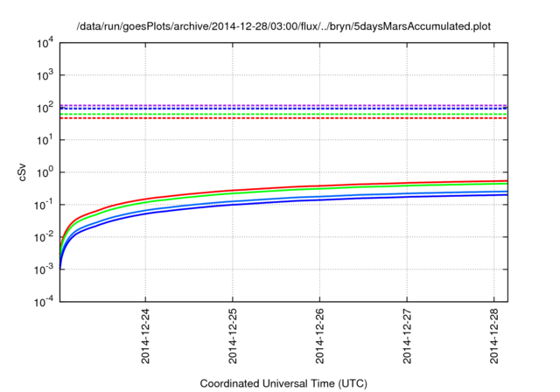
Task: Click the 10^-4 y-axis tick label
Action: 44,302
